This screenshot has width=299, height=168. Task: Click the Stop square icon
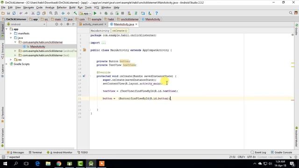(x=122, y=14)
